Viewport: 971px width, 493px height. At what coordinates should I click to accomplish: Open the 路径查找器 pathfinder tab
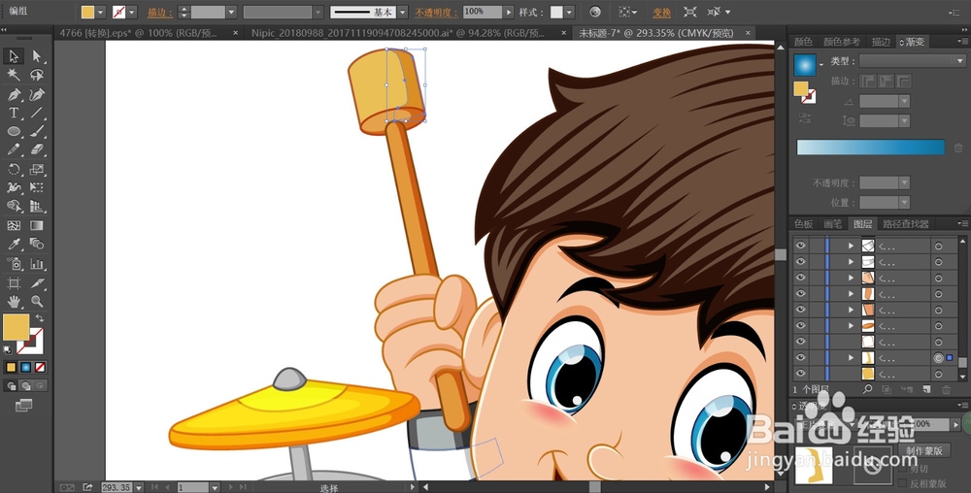click(x=906, y=224)
